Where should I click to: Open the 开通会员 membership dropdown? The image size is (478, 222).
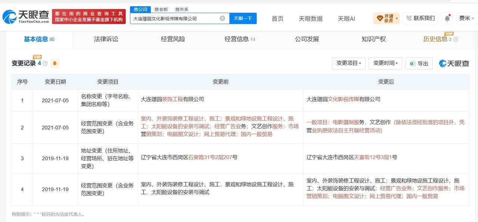pos(386,18)
